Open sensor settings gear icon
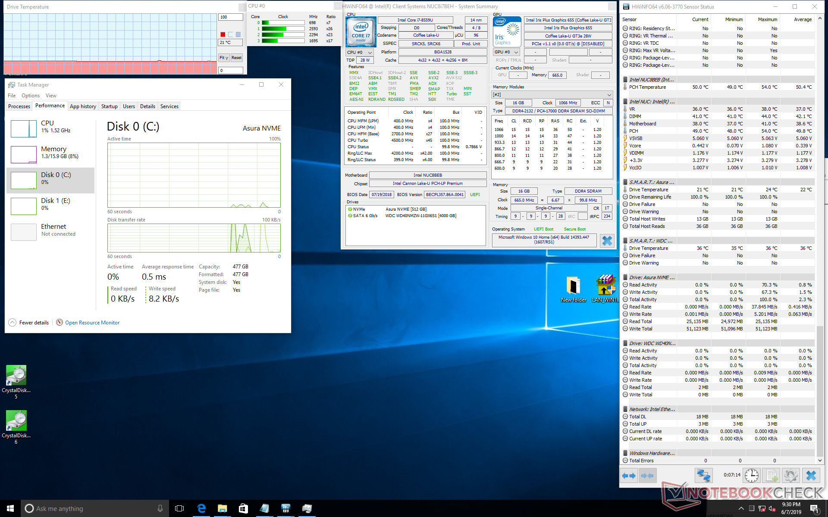Screen dimensions: 828x517 (790, 476)
